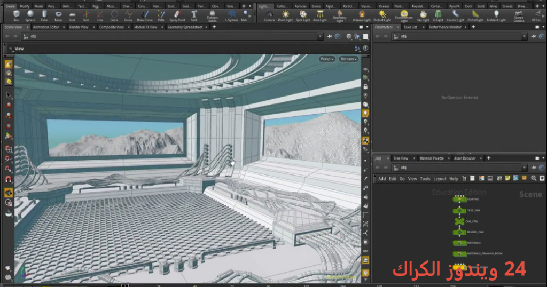Click the Scene View obj path field
The image size is (547, 287).
click(173, 36)
